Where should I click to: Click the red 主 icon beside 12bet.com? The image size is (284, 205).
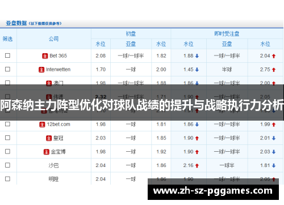pyautogui.click(x=42, y=125)
